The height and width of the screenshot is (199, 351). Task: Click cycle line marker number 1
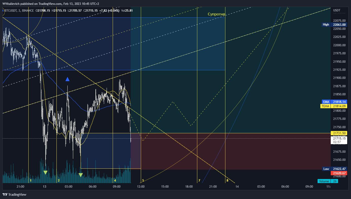point(31,181)
